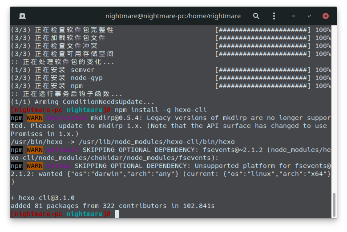Screen dimensions: 347x232
Task: Open terminal search
Action: pos(256,16)
